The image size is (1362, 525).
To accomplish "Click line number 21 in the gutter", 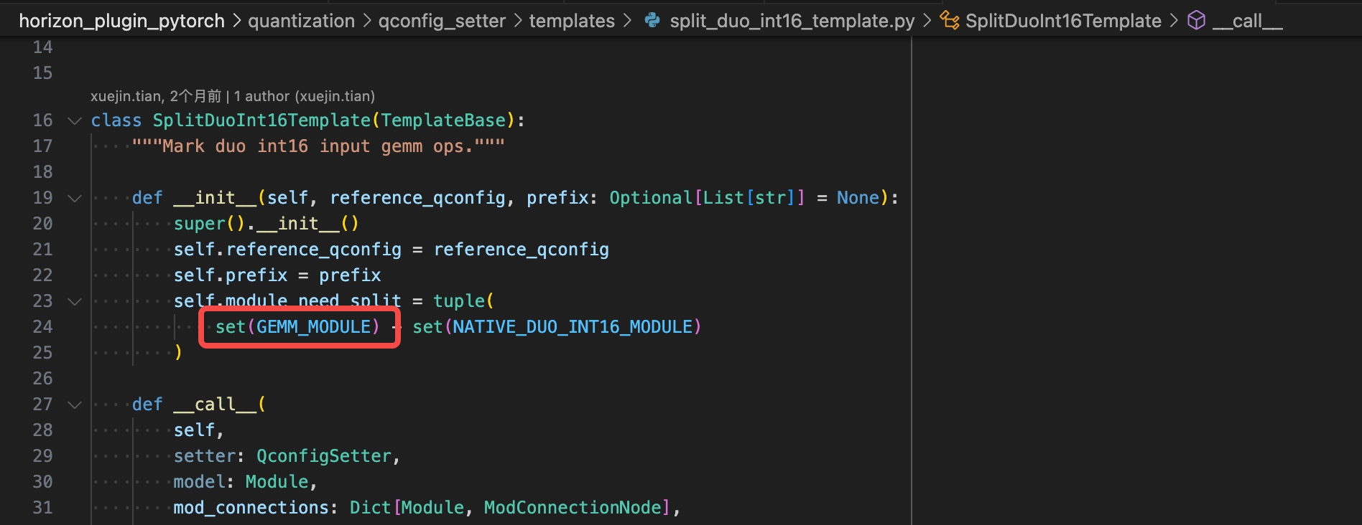I will 42,250.
